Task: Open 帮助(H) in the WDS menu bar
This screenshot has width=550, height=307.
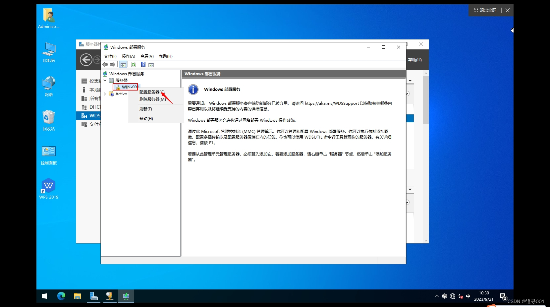Action: [166, 56]
